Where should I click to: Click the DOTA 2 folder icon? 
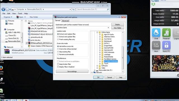(102, 43)
